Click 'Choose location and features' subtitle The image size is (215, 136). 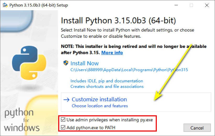(x=100, y=106)
